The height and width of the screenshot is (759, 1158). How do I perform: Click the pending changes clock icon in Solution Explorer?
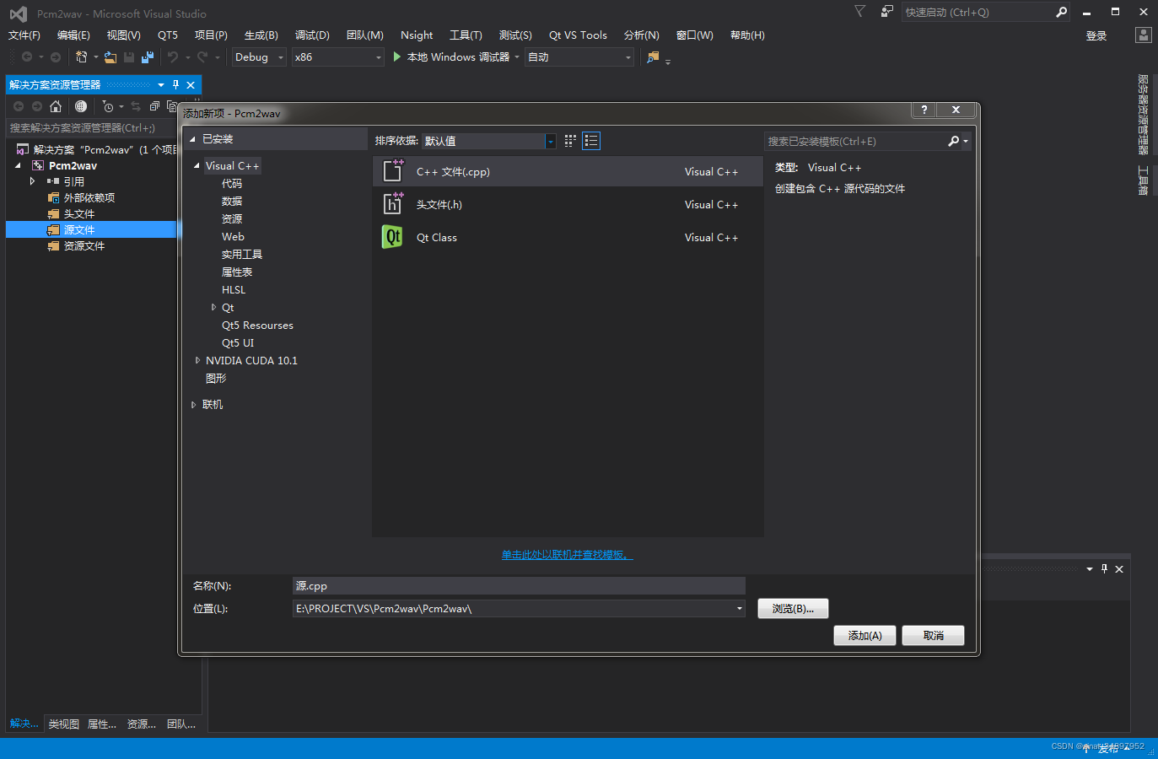pyautogui.click(x=108, y=106)
